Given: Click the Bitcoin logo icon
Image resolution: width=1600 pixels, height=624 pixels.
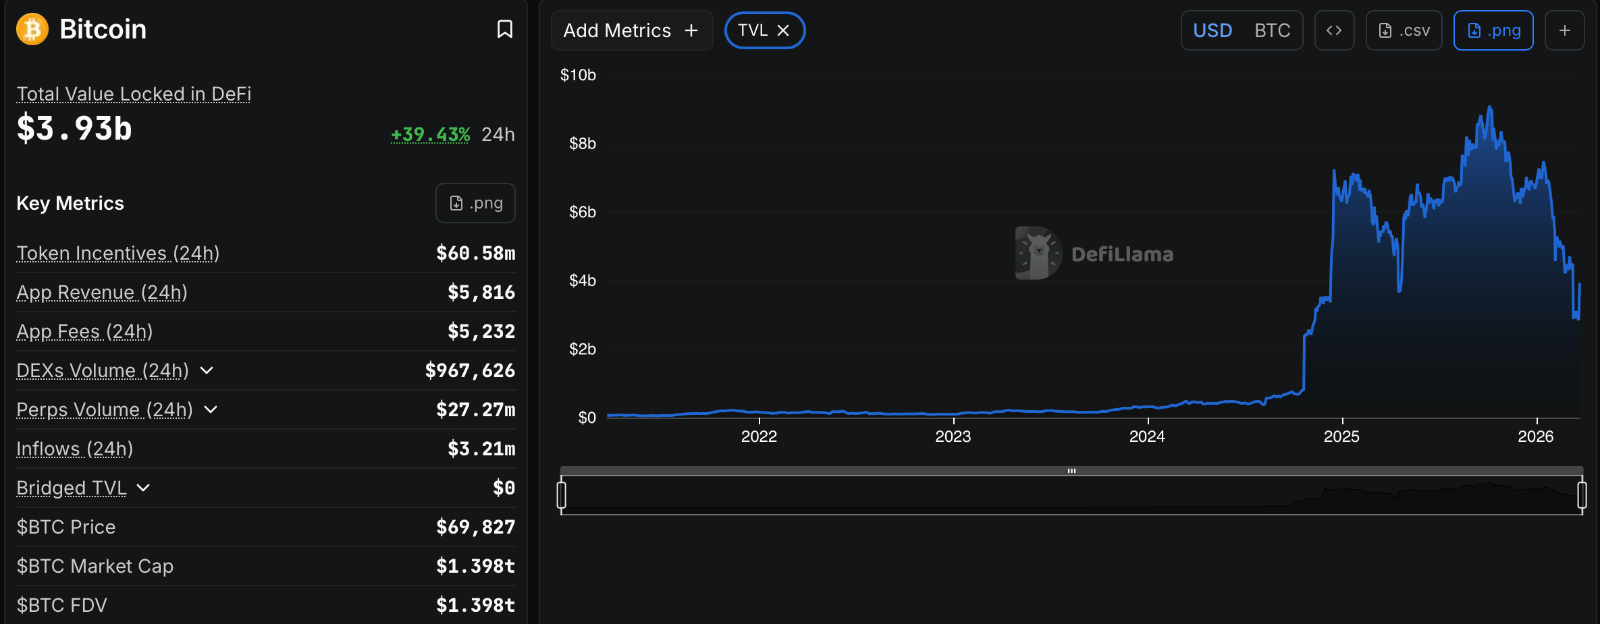Looking at the screenshot, I should [32, 29].
